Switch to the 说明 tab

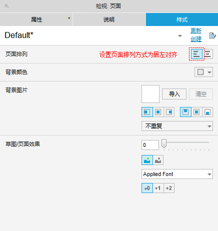[109, 19]
